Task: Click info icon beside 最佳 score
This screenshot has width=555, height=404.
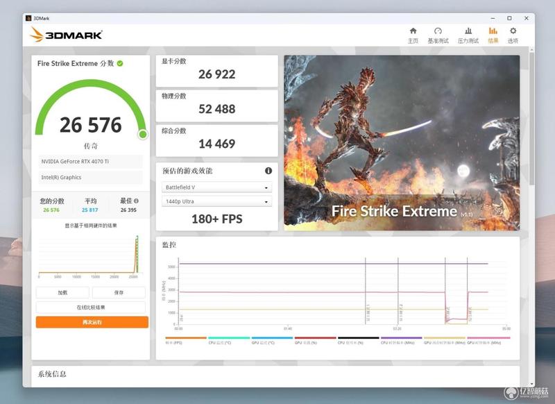Action: pyautogui.click(x=136, y=201)
